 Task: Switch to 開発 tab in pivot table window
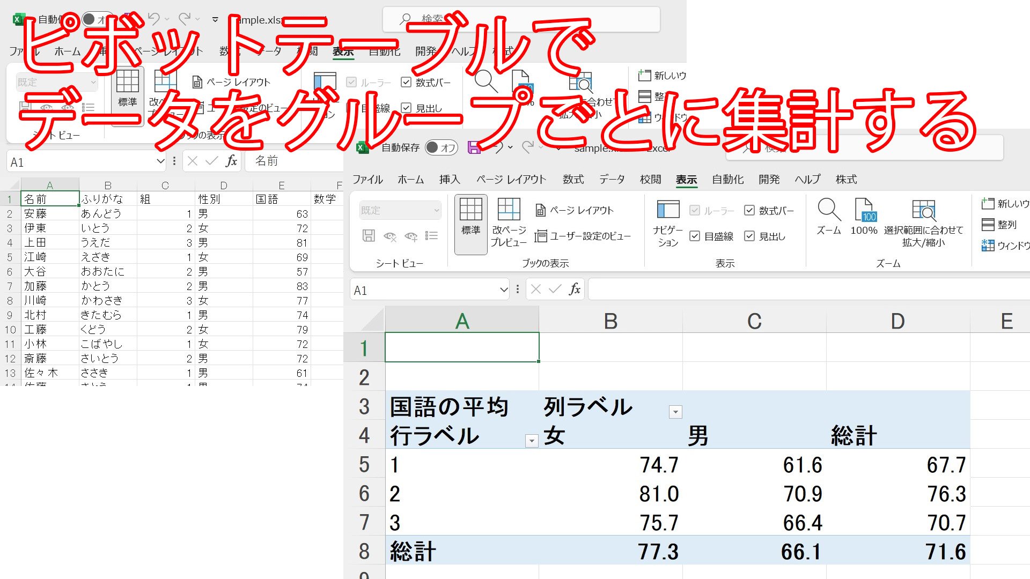pyautogui.click(x=769, y=180)
